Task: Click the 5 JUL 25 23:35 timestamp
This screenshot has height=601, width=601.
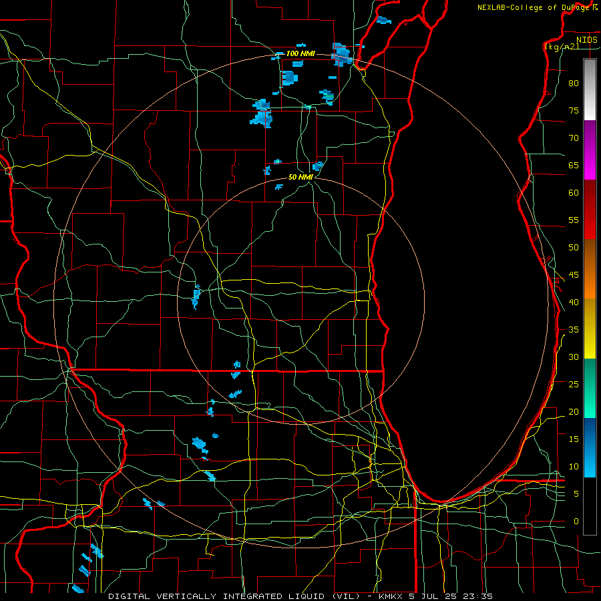Action: pos(450,596)
